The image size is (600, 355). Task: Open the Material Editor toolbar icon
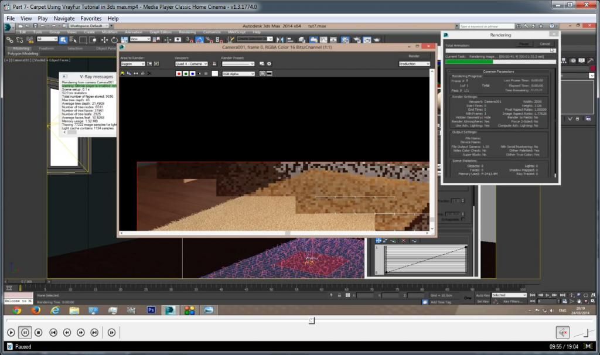pos(345,40)
